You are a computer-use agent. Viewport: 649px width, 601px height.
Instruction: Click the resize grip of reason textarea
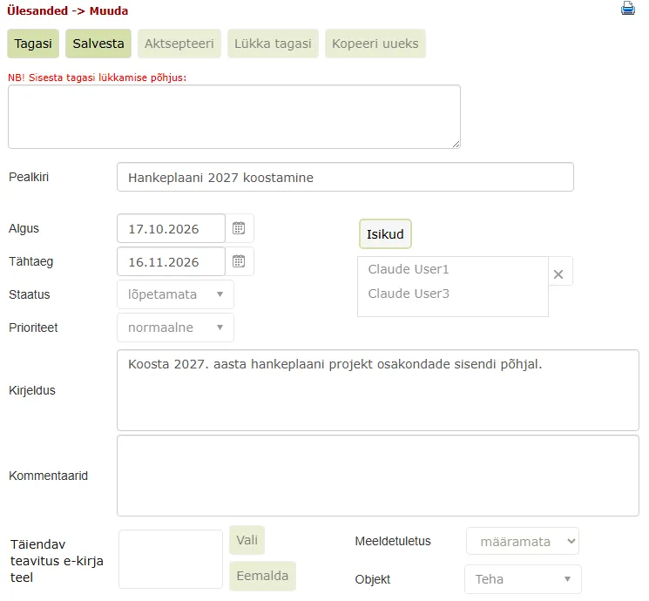click(x=456, y=144)
